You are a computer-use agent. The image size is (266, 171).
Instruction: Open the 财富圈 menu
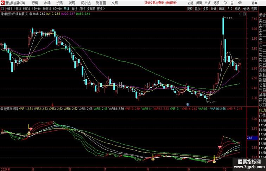coord(101,3)
